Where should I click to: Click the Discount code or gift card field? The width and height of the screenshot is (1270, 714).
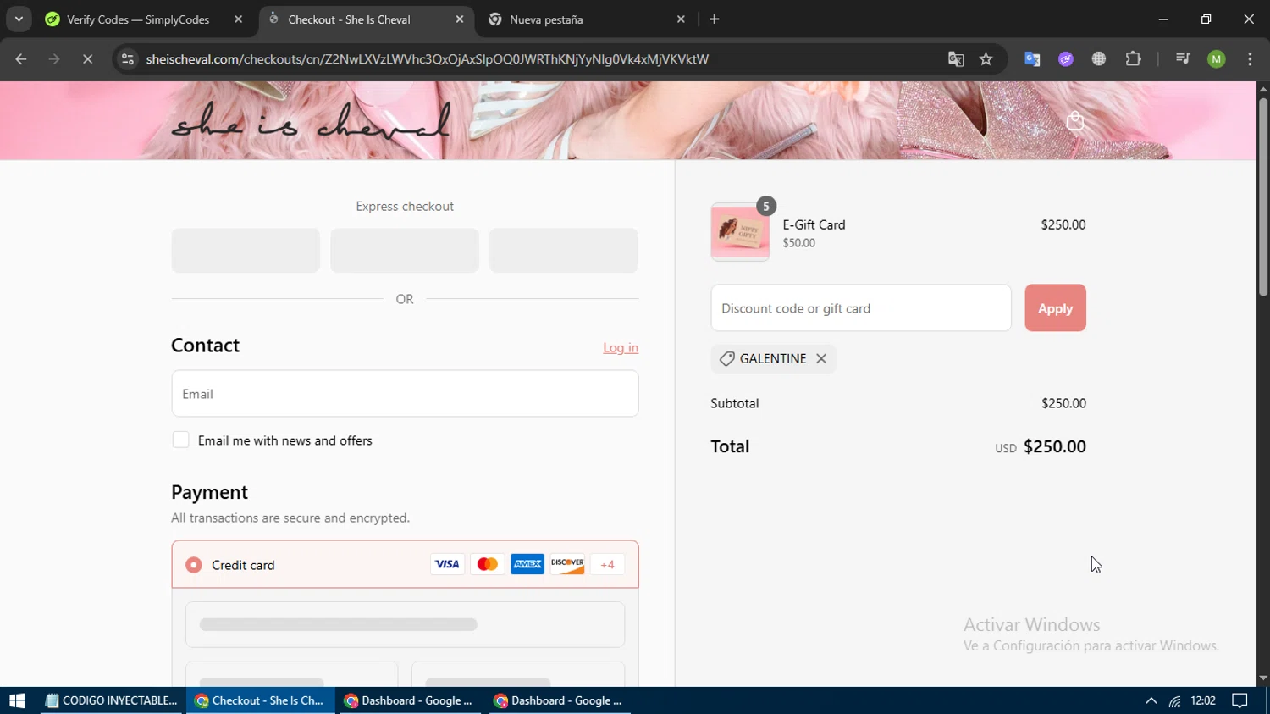(x=861, y=308)
